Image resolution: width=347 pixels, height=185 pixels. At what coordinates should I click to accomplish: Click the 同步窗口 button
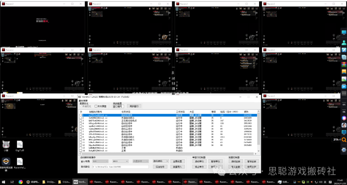tap(134, 106)
